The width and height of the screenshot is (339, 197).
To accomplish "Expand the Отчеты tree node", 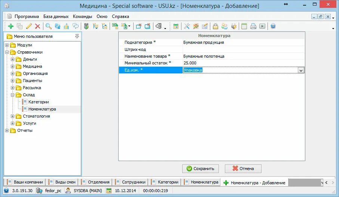I will pos(7,131).
